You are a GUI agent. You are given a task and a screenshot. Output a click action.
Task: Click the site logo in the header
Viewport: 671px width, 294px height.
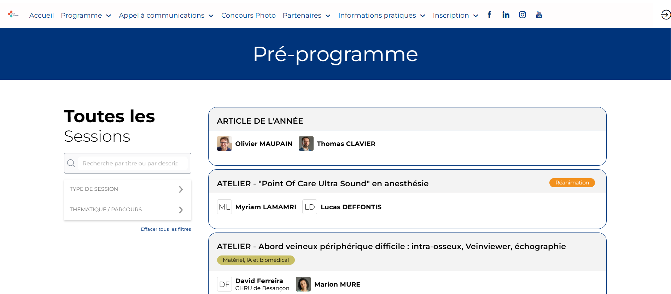13,14
